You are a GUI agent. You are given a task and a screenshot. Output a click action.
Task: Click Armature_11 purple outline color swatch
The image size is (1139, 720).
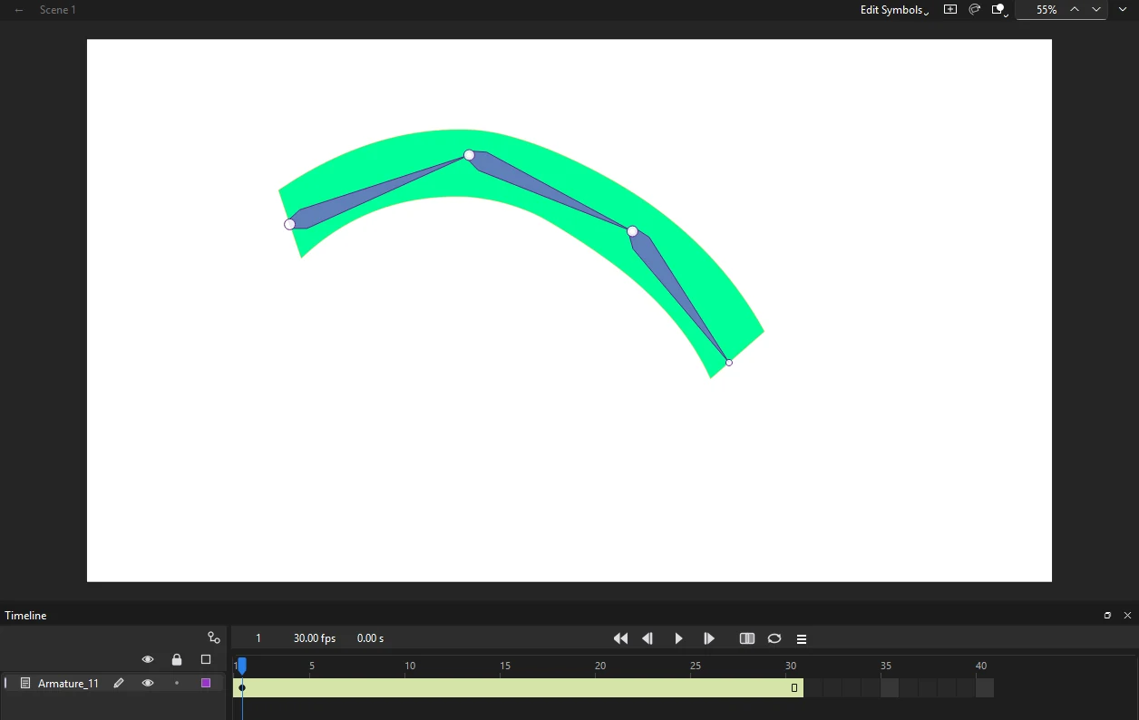click(206, 683)
